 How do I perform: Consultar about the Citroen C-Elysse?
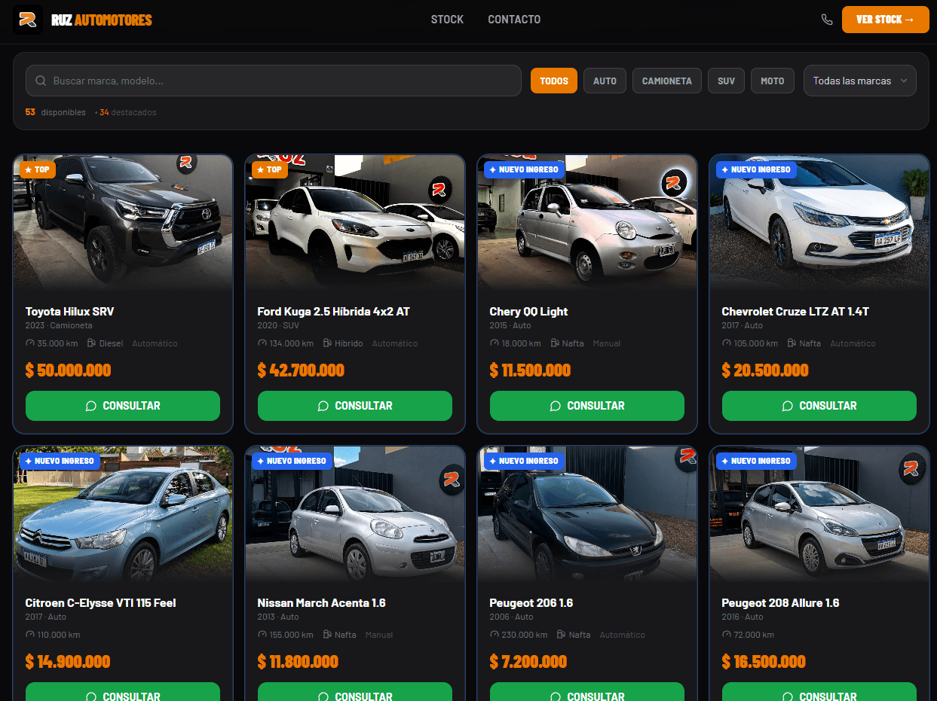click(123, 691)
